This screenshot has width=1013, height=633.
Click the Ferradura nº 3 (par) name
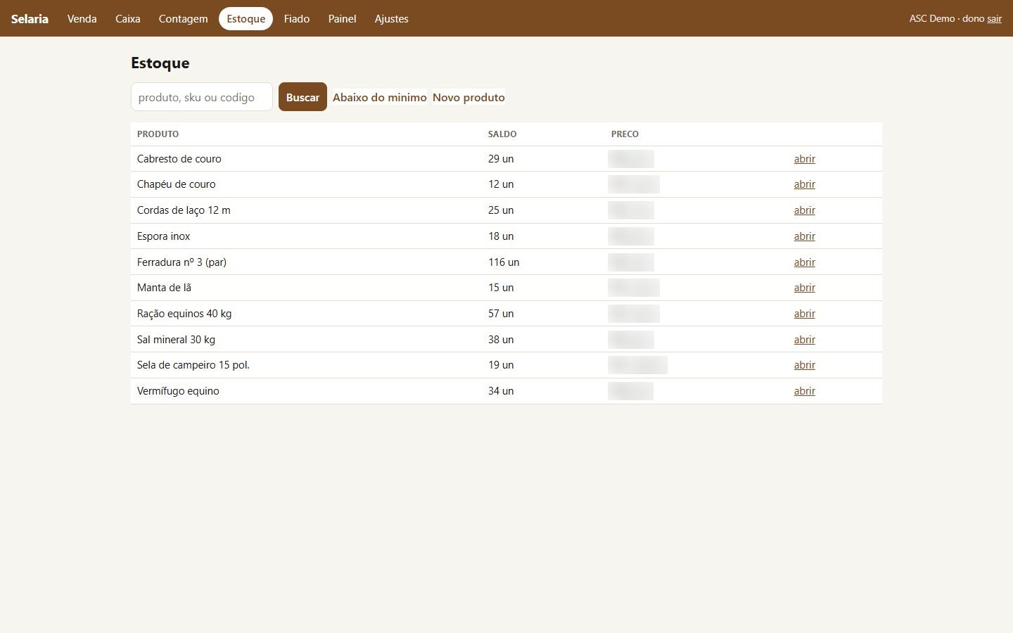click(182, 262)
